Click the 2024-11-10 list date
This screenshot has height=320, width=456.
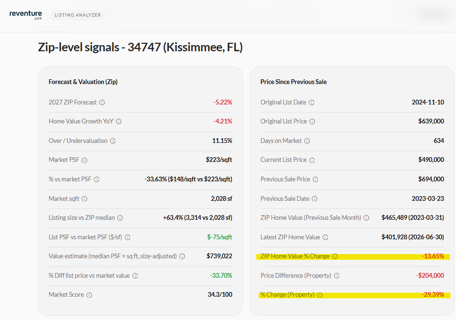point(428,103)
